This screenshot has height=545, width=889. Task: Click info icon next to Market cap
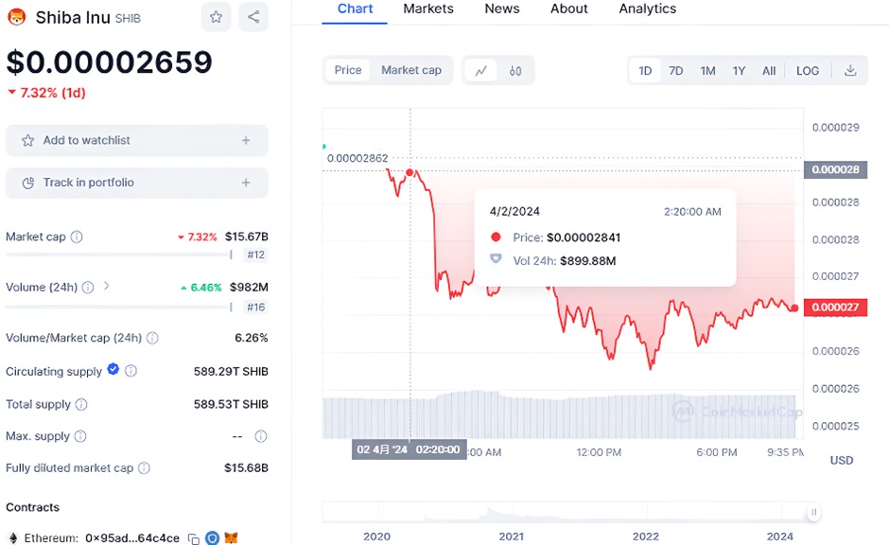click(77, 237)
